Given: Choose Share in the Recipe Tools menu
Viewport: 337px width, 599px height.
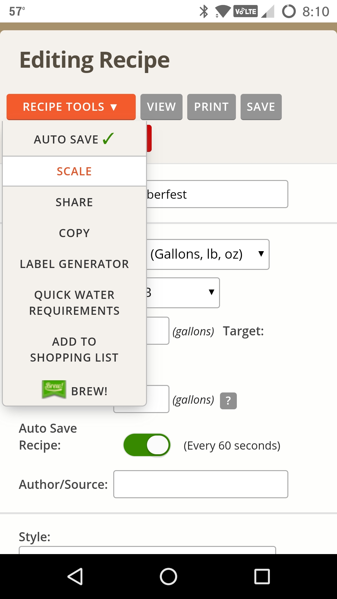Looking at the screenshot, I should [74, 202].
